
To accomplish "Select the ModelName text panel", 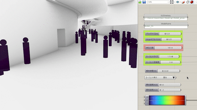I will (x=166, y=26).
